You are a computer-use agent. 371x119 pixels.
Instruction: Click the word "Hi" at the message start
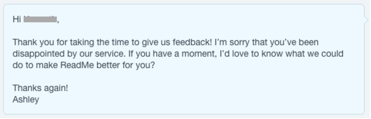click(17, 19)
